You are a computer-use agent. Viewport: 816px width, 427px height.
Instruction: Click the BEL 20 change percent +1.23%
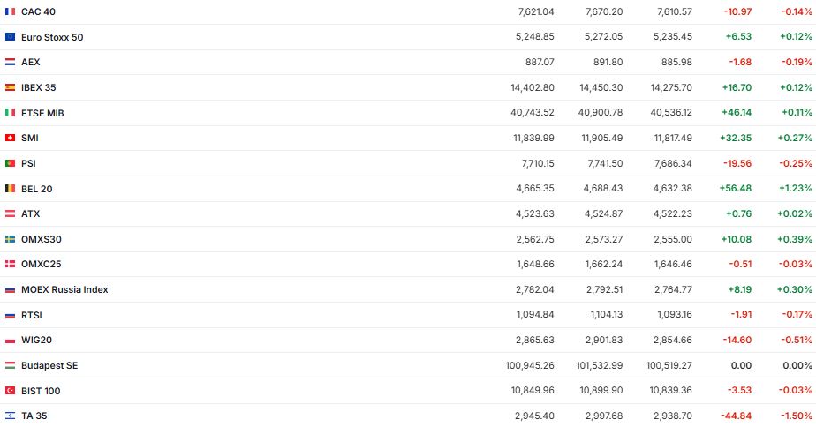click(x=796, y=189)
